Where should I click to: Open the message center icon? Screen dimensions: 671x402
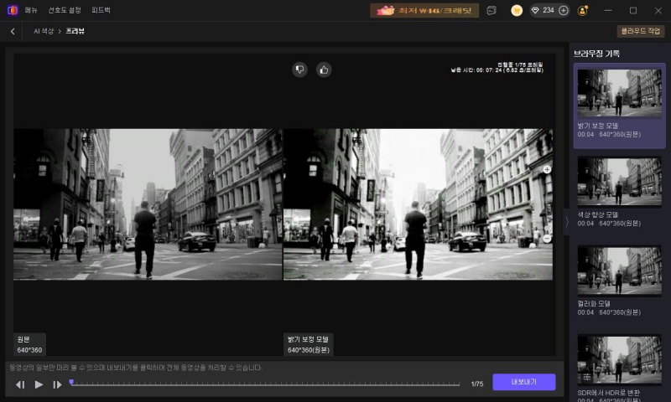click(x=492, y=10)
